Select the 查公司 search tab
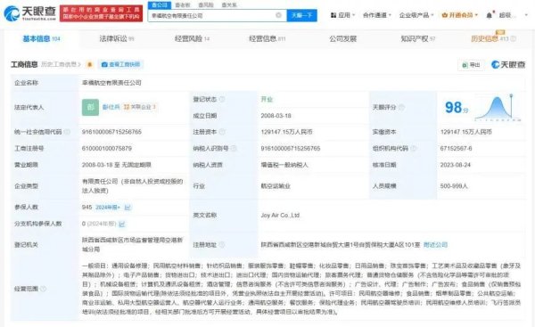 160,4
